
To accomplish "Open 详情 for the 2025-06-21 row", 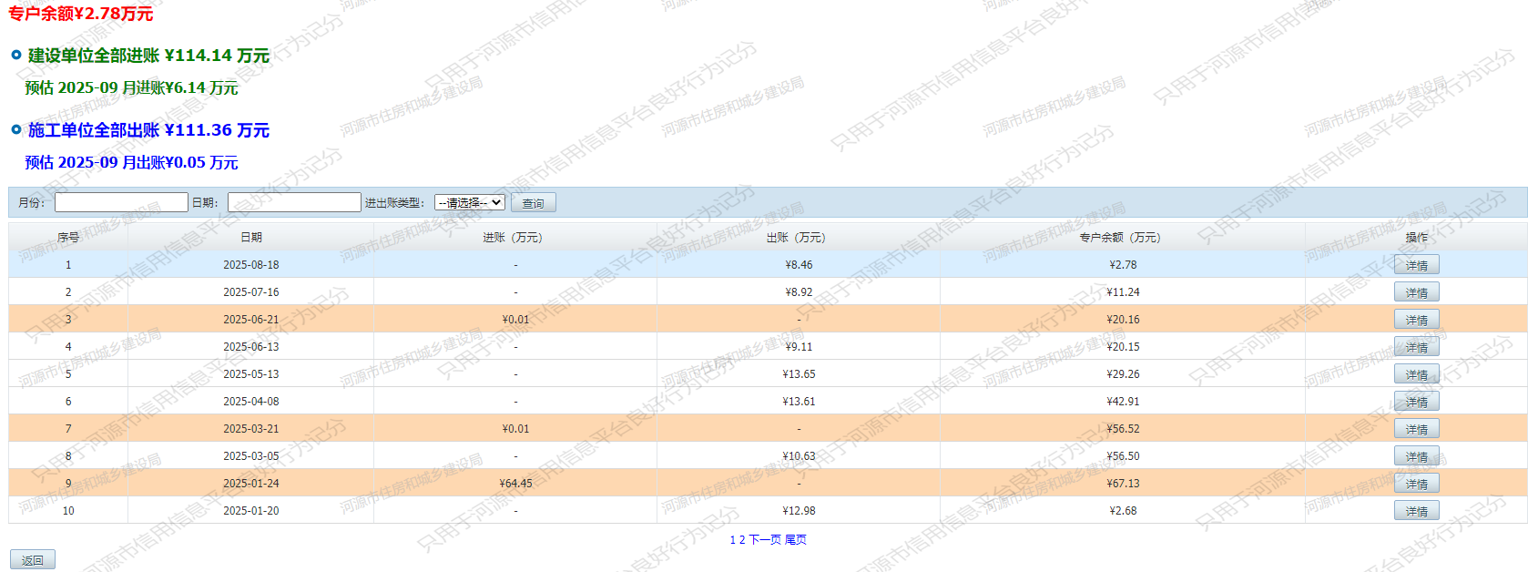I will coord(1416,320).
